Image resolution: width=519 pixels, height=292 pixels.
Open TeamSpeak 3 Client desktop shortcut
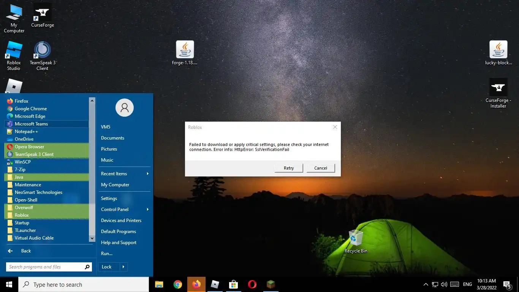point(43,56)
